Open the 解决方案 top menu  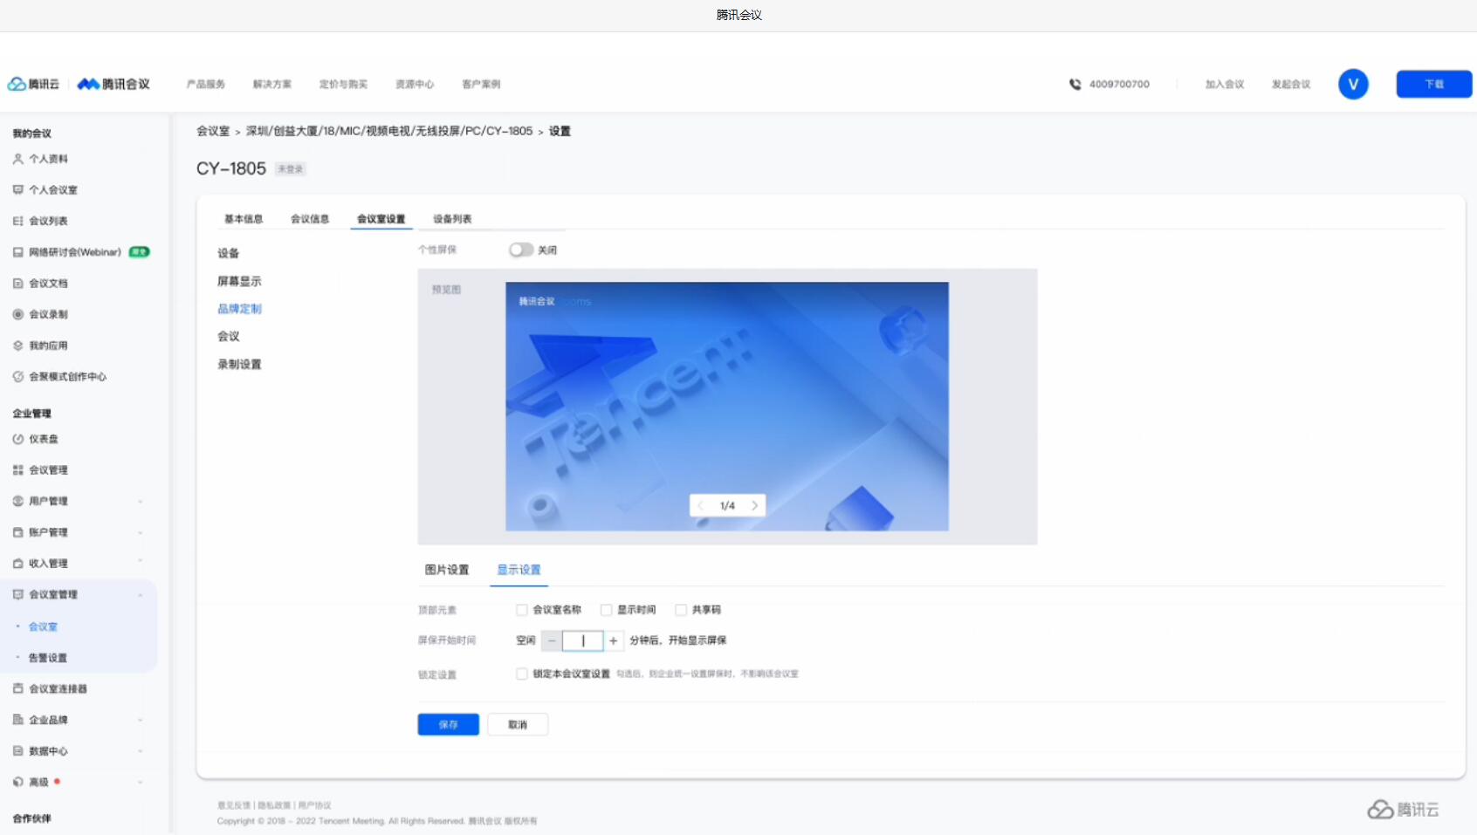click(272, 85)
